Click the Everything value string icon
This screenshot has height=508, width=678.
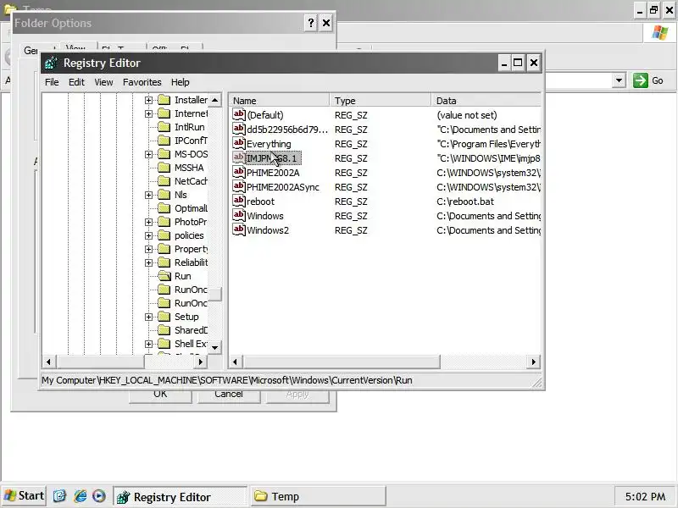pyautogui.click(x=239, y=143)
